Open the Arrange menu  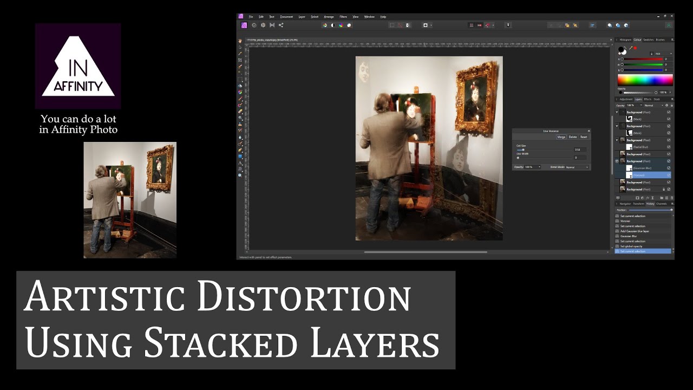click(329, 17)
